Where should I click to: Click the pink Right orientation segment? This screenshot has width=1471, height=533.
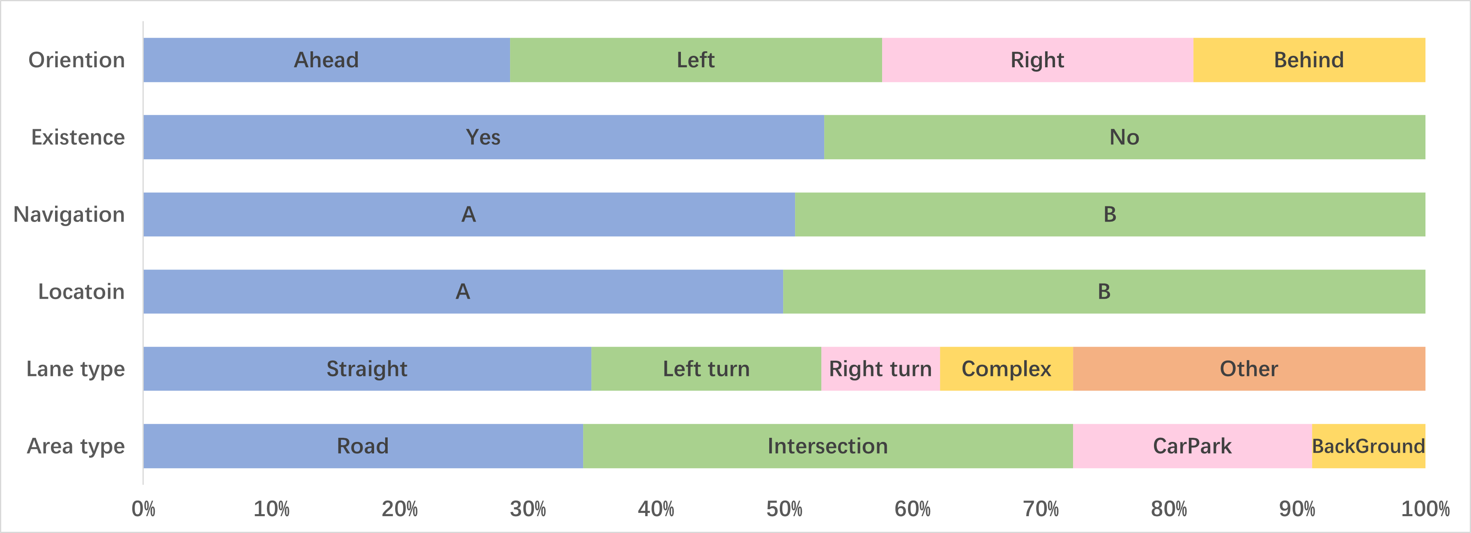pyautogui.click(x=1037, y=60)
